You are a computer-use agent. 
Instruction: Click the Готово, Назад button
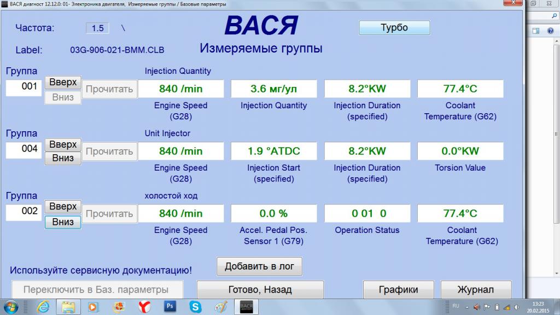tap(260, 289)
